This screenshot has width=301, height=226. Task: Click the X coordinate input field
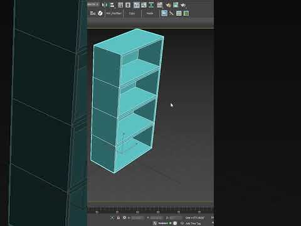pyautogui.click(x=137, y=218)
